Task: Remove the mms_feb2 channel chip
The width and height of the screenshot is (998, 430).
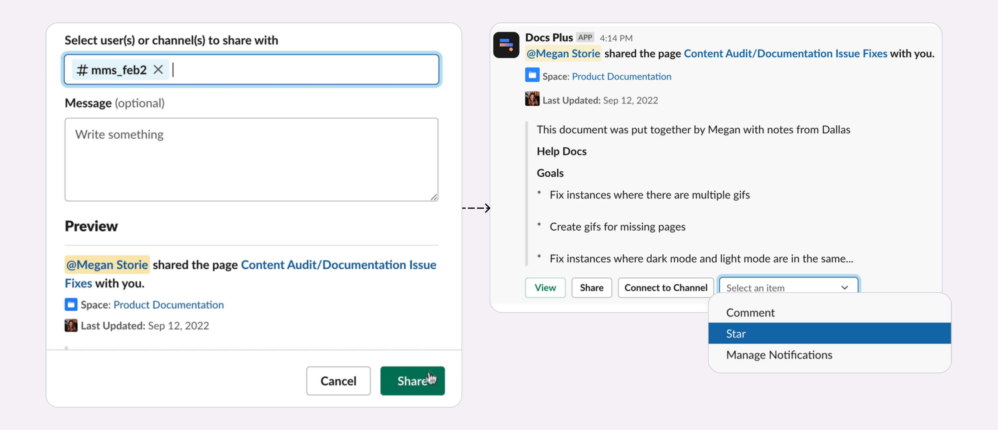Action: (158, 70)
